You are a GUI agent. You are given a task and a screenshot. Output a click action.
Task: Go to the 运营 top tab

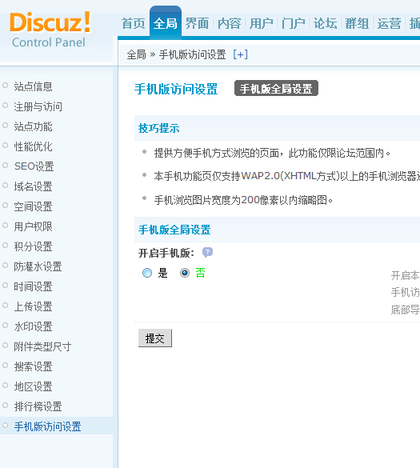click(390, 23)
